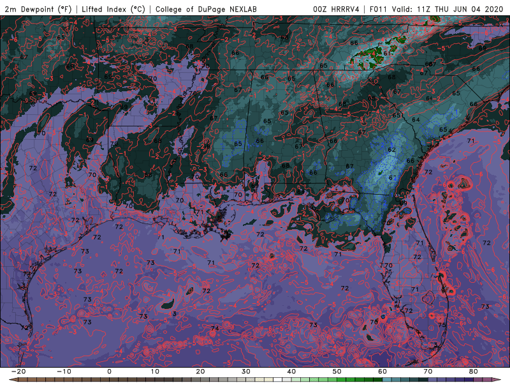Click the -20 label on the color scale

coord(18,372)
